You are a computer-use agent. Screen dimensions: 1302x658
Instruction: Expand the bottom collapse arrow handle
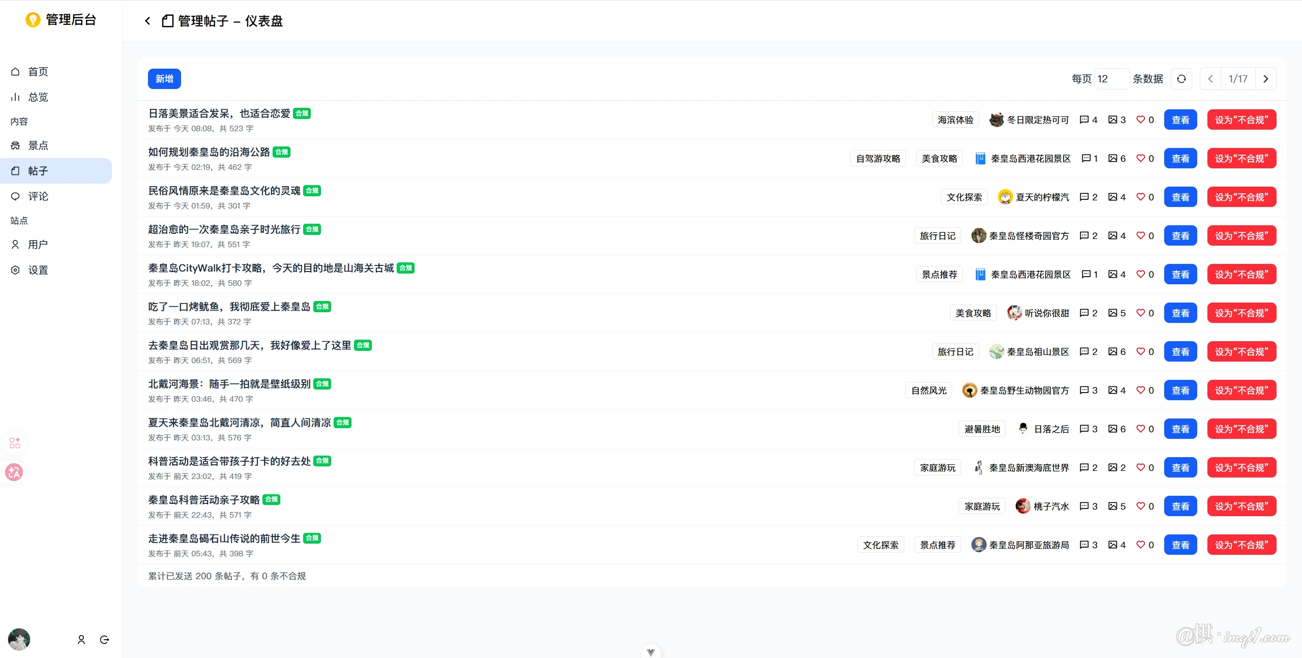click(x=650, y=652)
